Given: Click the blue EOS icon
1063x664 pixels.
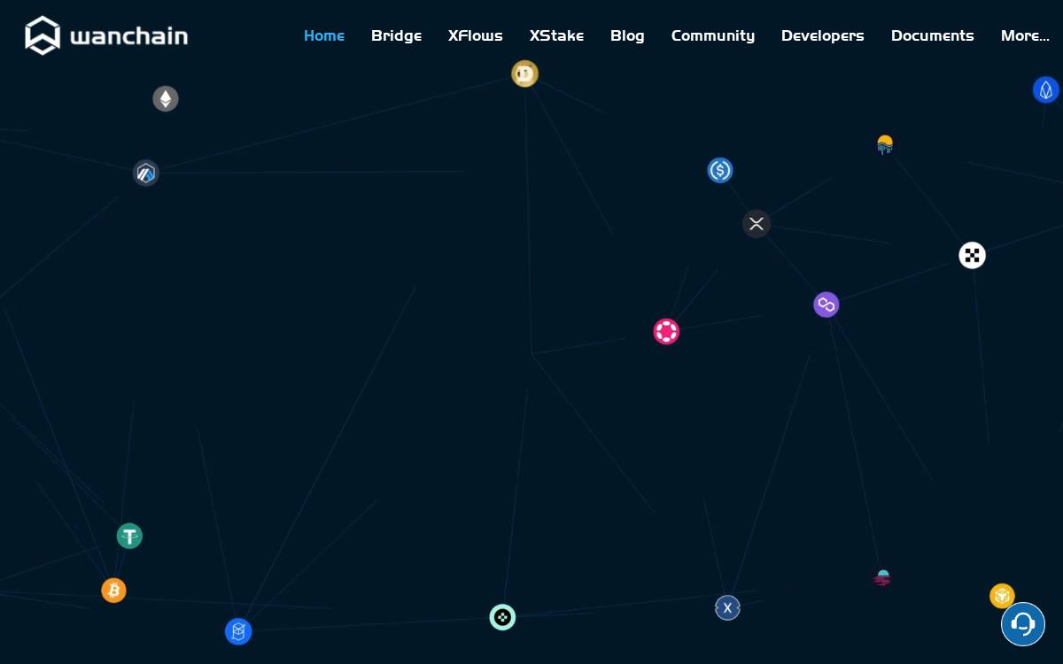Looking at the screenshot, I should pos(1046,89).
